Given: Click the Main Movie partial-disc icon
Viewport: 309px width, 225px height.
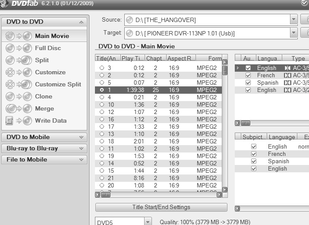Looking at the screenshot, I should click(10, 36).
